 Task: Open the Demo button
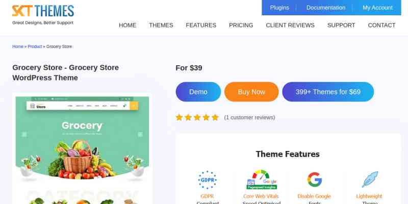[x=198, y=92]
